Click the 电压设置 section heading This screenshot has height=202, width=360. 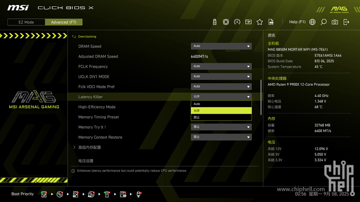[86, 161]
